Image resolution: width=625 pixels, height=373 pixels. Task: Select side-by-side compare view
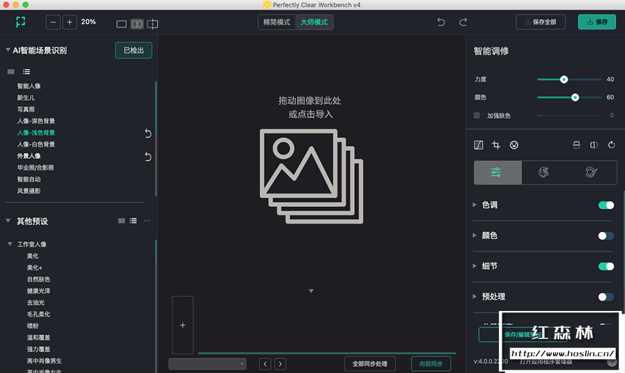point(137,24)
